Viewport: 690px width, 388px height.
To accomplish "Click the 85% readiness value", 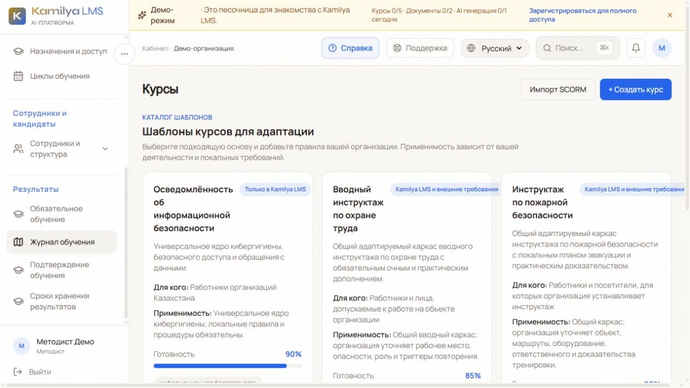I will (x=473, y=376).
